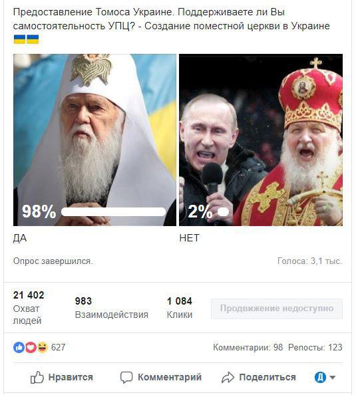
Task: Click the Комментарий button
Action: pyautogui.click(x=161, y=377)
